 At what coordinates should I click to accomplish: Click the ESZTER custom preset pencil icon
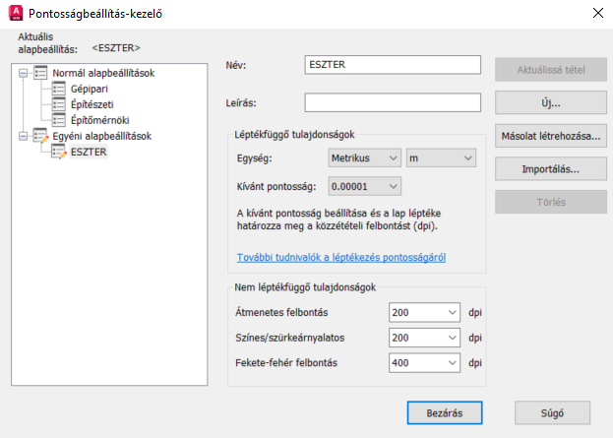[x=59, y=152]
